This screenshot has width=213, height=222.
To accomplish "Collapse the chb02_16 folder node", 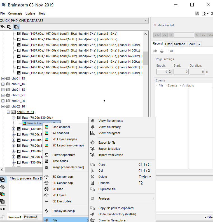I will tap(3, 106).
